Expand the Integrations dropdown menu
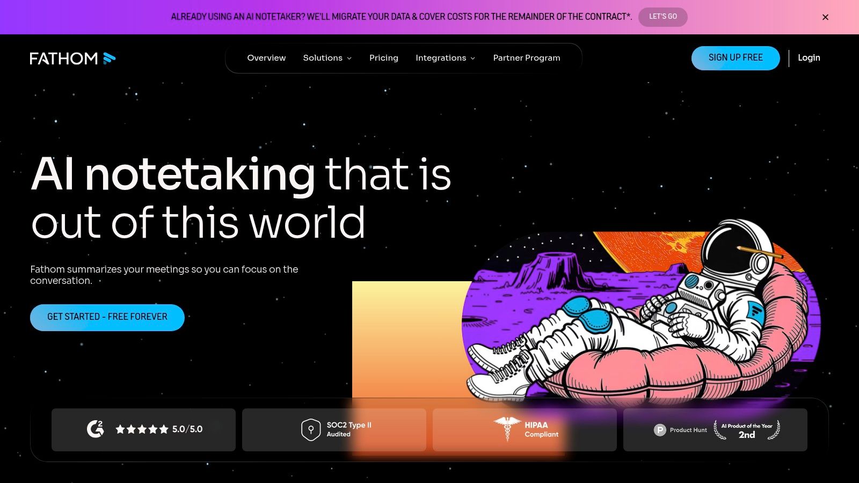 tap(446, 58)
